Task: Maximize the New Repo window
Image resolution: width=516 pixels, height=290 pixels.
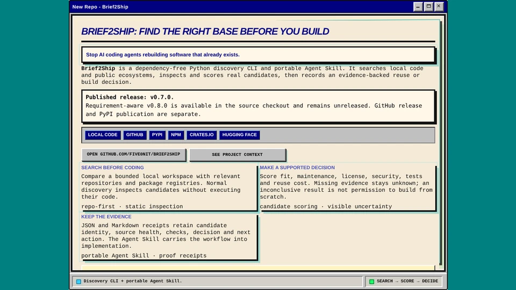Action: pyautogui.click(x=428, y=6)
